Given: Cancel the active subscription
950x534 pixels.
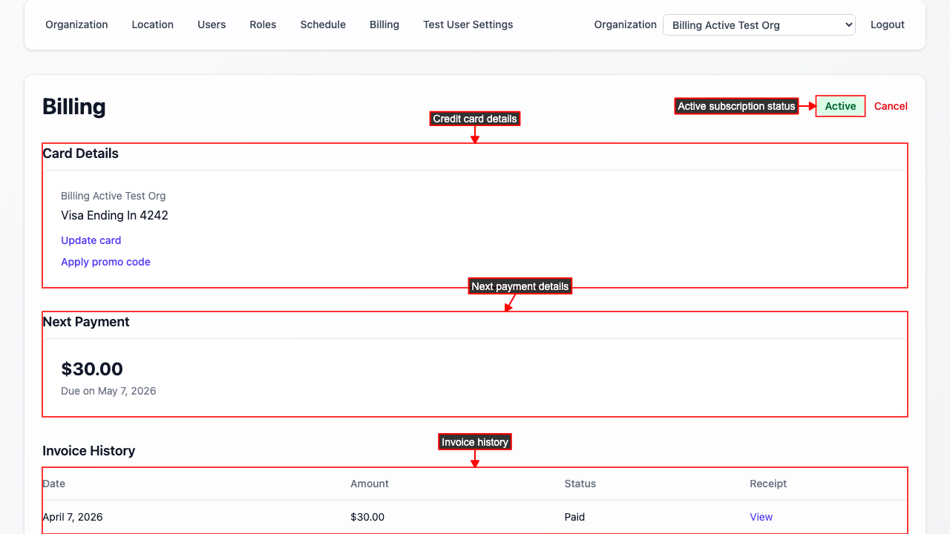Looking at the screenshot, I should [891, 106].
